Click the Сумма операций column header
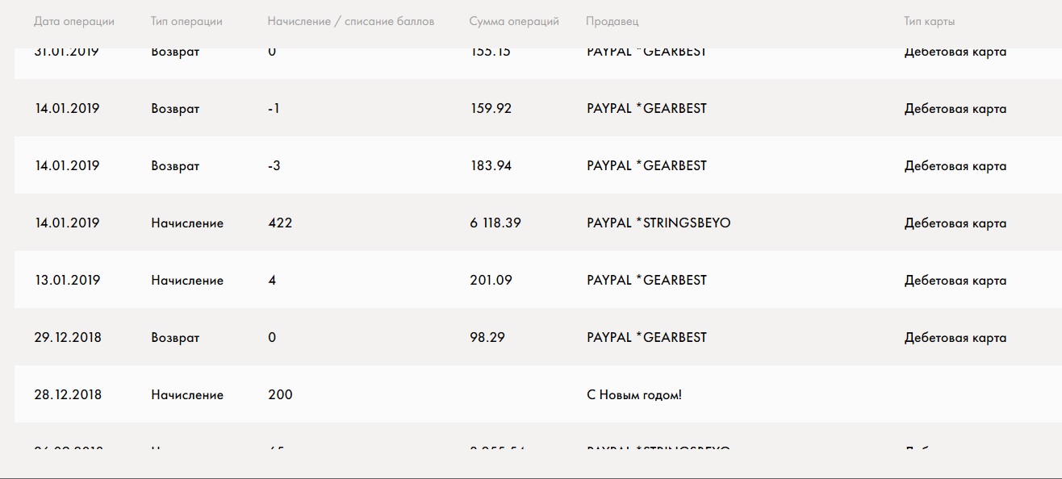 [x=514, y=22]
